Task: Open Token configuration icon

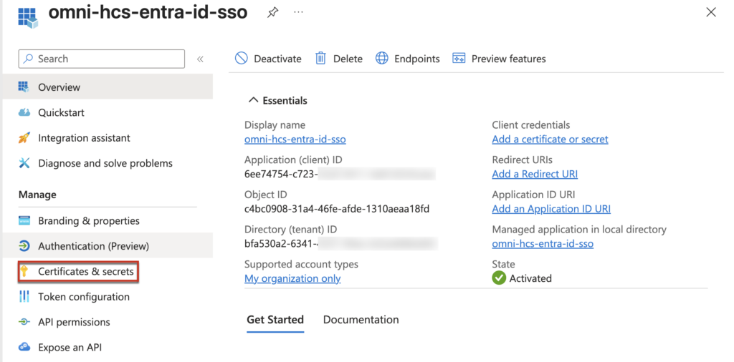Action: click(x=24, y=297)
